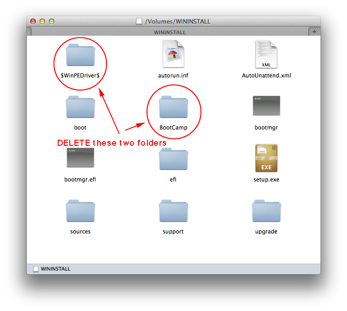Select the bootmgr exec file icon

click(x=267, y=105)
